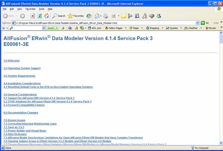Click the green Go button
This screenshot has height=151, width=223.
[205, 23]
